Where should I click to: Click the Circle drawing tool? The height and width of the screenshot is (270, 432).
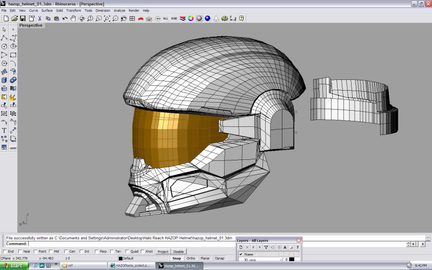tap(4, 46)
